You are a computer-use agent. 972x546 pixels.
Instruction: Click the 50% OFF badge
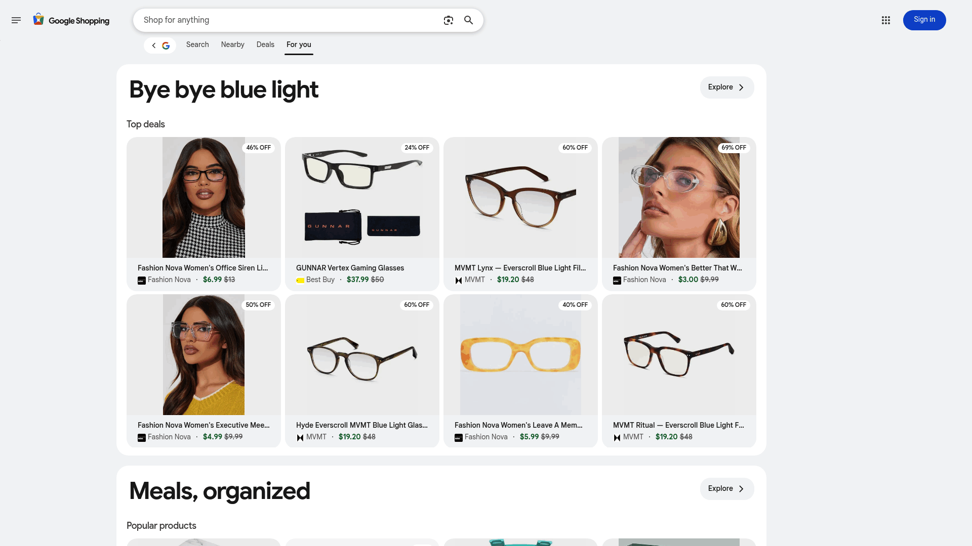pyautogui.click(x=258, y=305)
